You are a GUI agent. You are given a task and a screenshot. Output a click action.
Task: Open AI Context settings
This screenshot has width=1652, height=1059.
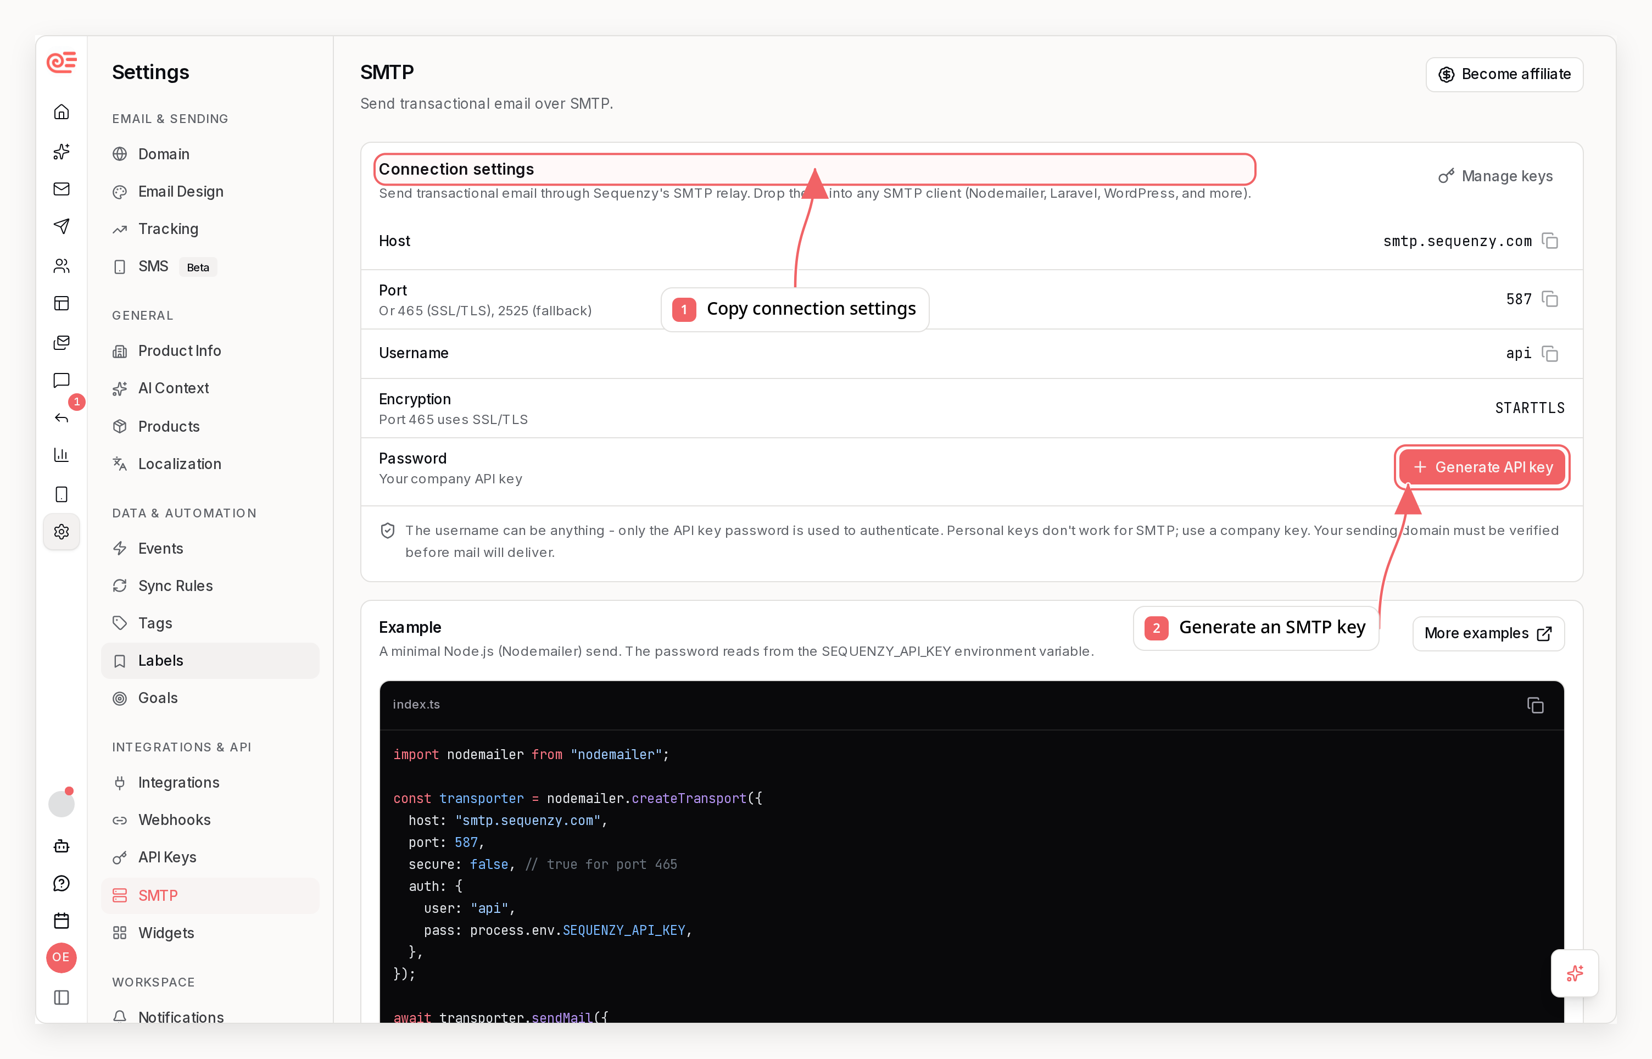click(x=210, y=388)
